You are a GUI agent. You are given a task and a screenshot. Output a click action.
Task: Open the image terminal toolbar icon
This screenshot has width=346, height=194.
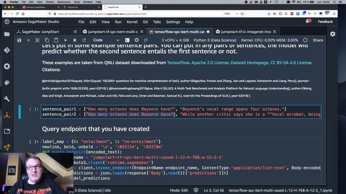[128, 40]
